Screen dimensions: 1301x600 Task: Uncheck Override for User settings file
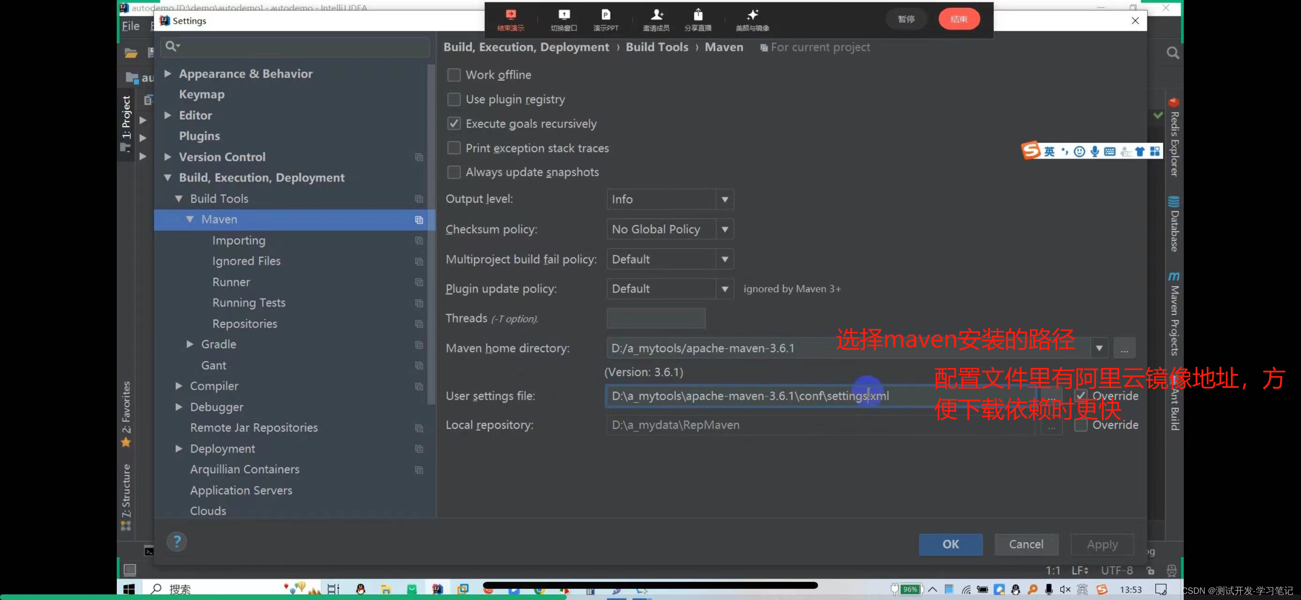point(1080,395)
